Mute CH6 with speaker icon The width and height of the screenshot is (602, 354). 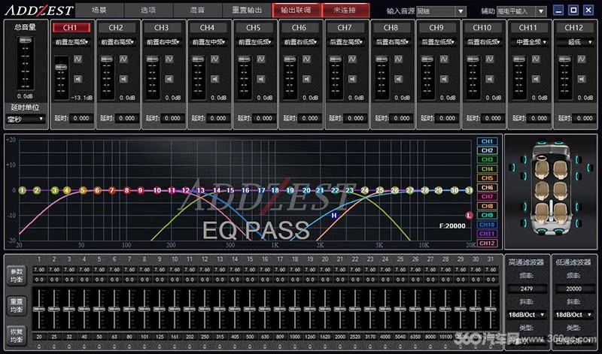click(x=307, y=79)
